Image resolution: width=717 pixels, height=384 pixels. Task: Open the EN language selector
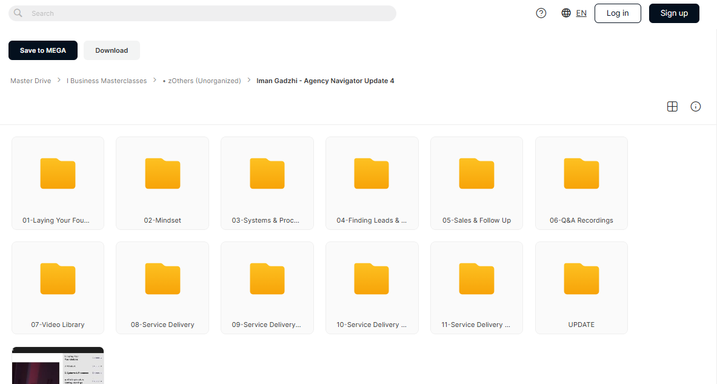click(x=581, y=13)
